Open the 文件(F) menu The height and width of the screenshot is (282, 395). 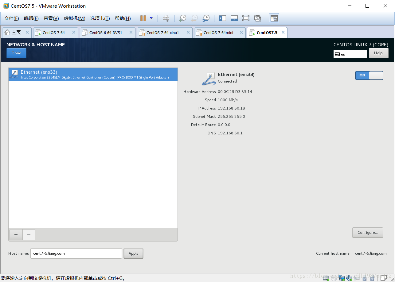coord(12,18)
